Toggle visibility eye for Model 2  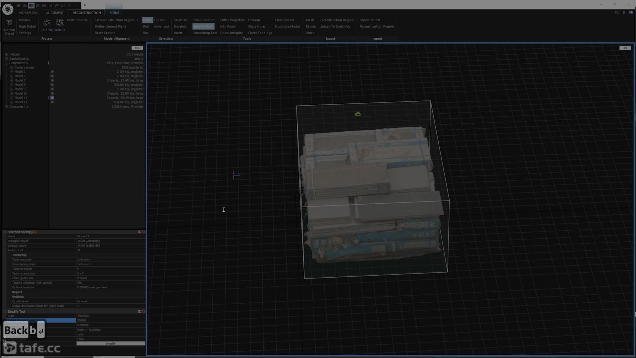coord(52,76)
